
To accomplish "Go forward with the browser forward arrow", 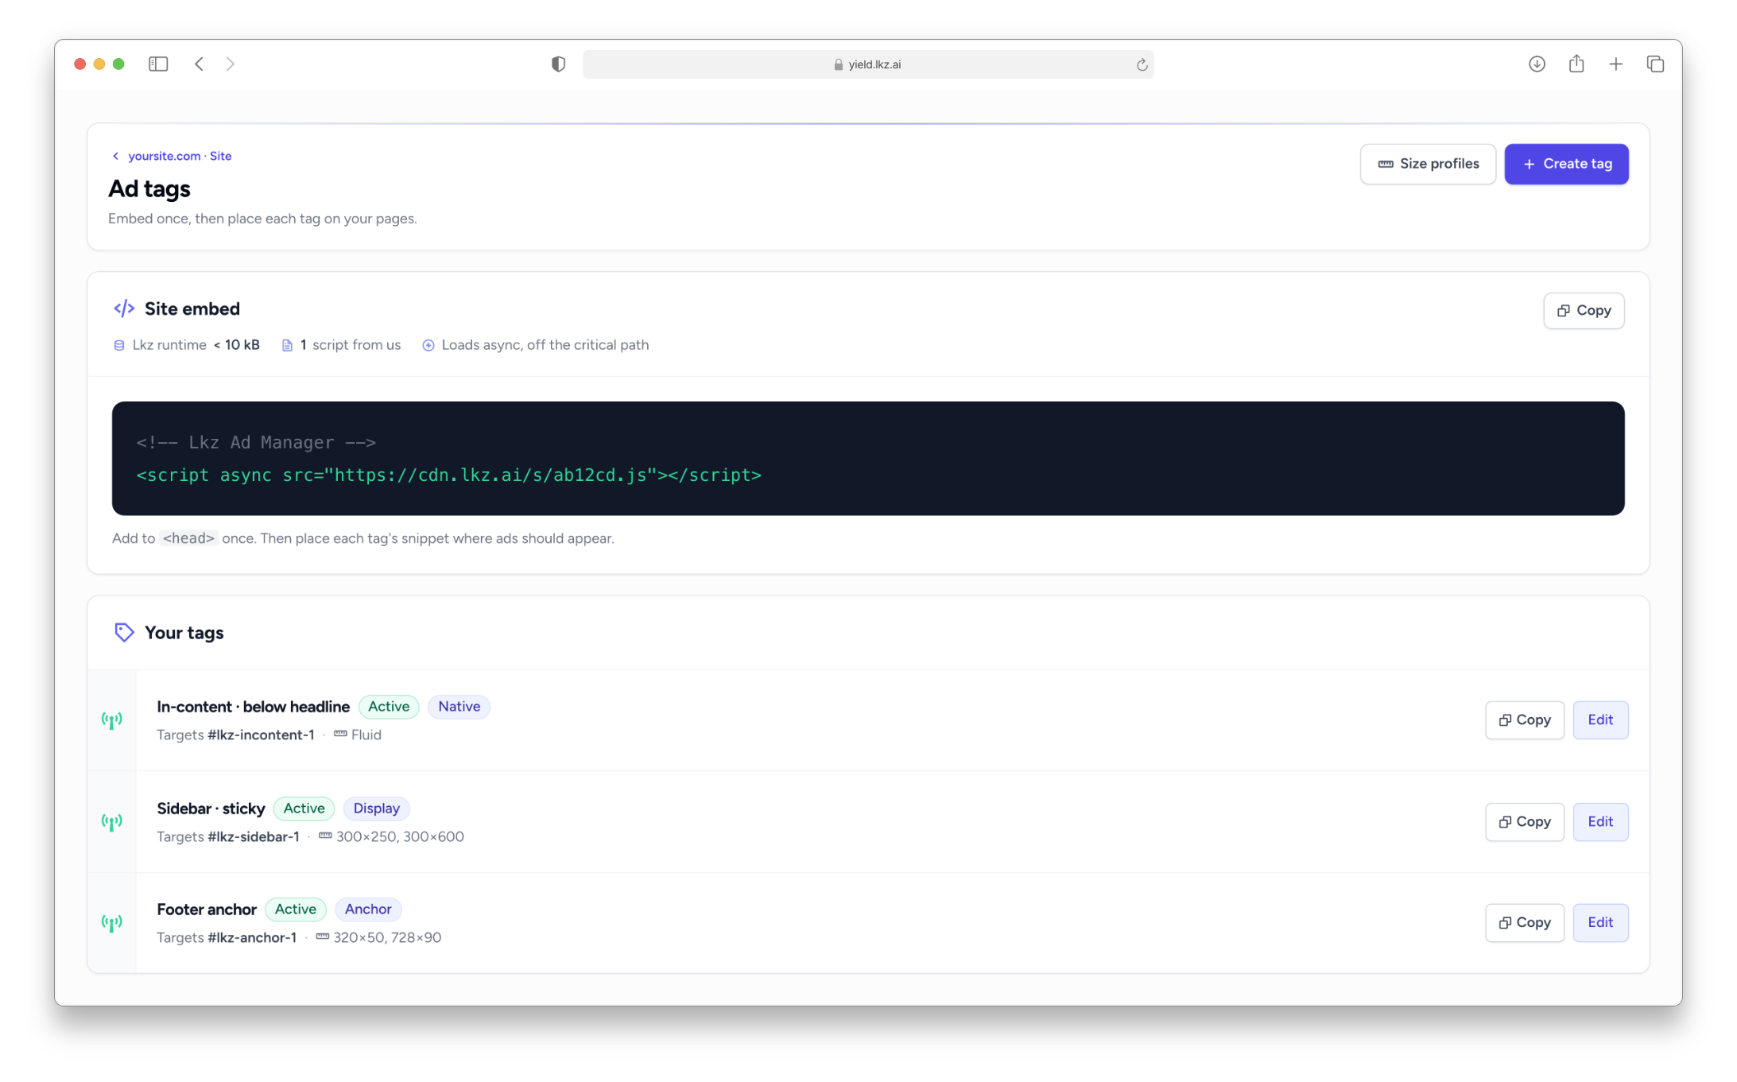I will pyautogui.click(x=231, y=64).
